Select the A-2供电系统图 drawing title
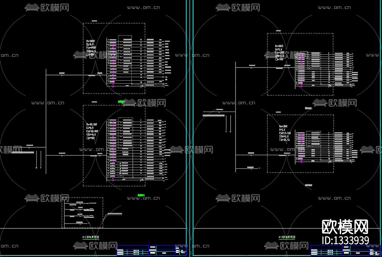The image size is (382, 257). tap(287, 237)
